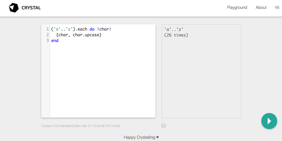This screenshot has width=282, height=141.
Task: Open the settings sliders icon
Action: click(x=277, y=8)
